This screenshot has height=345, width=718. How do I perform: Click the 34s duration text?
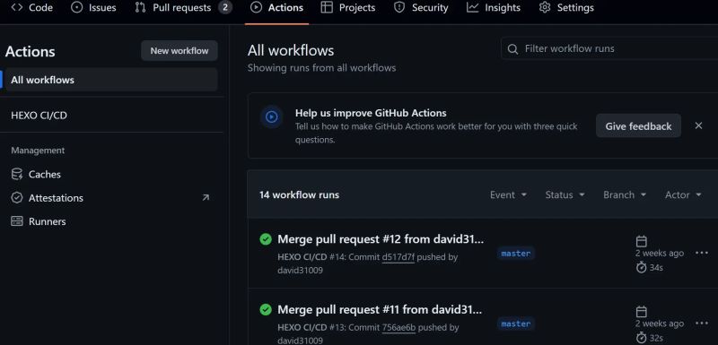(656, 267)
